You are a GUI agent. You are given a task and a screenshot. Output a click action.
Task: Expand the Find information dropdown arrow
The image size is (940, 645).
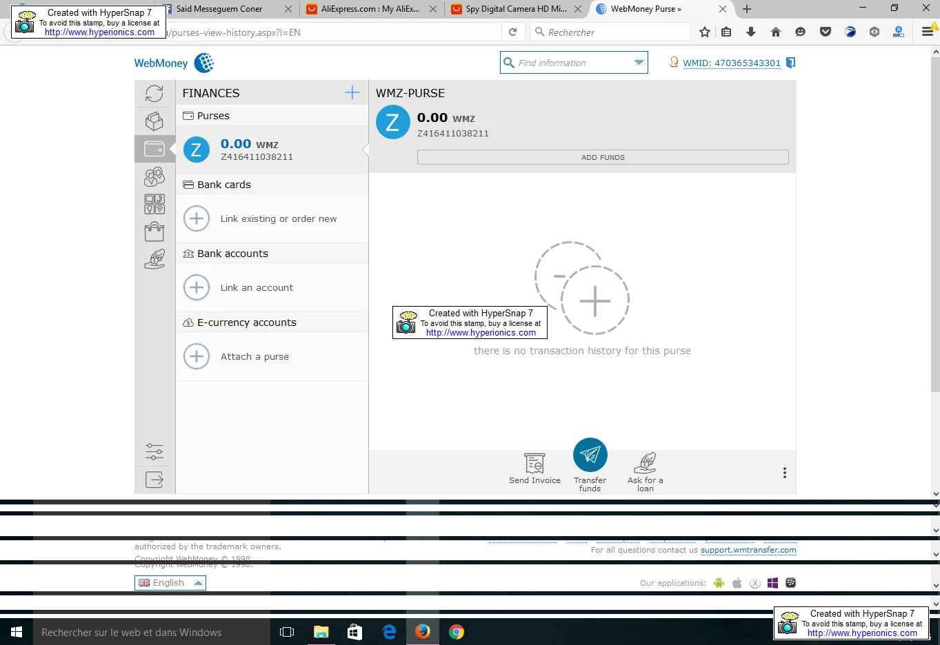(639, 63)
